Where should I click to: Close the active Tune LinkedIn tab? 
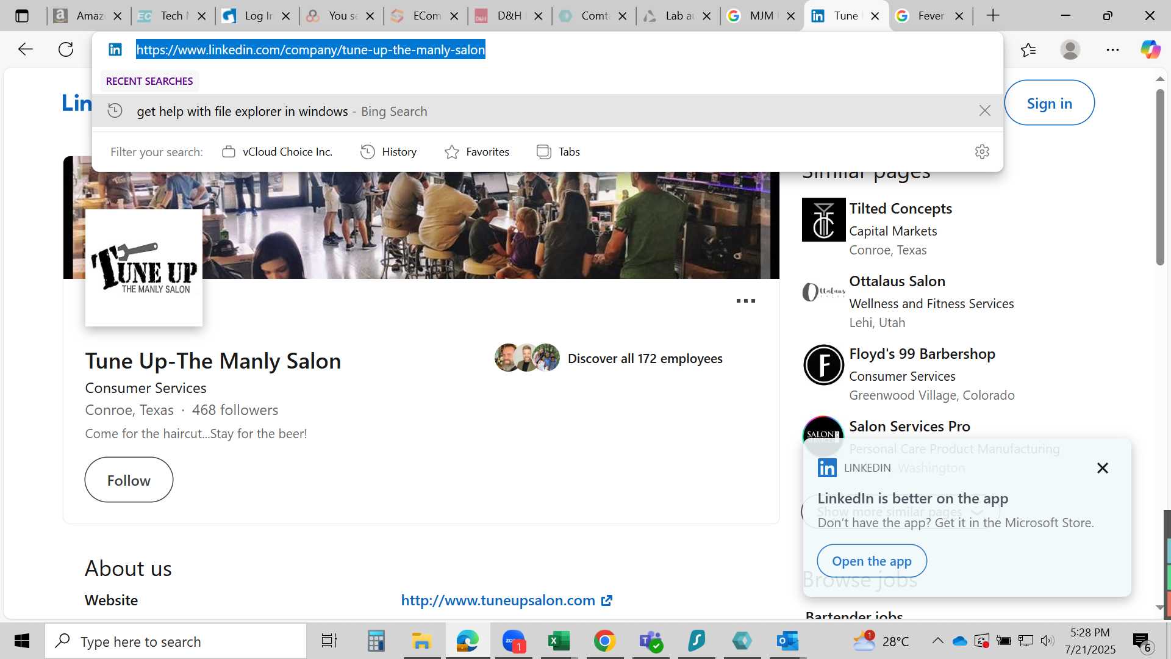point(875,16)
